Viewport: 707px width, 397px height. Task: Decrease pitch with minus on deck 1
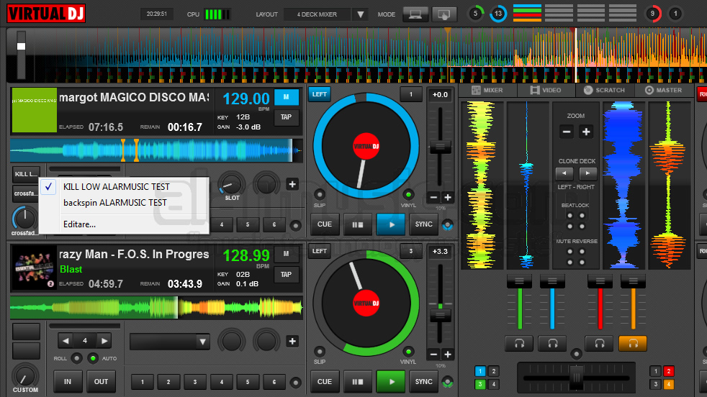(433, 197)
